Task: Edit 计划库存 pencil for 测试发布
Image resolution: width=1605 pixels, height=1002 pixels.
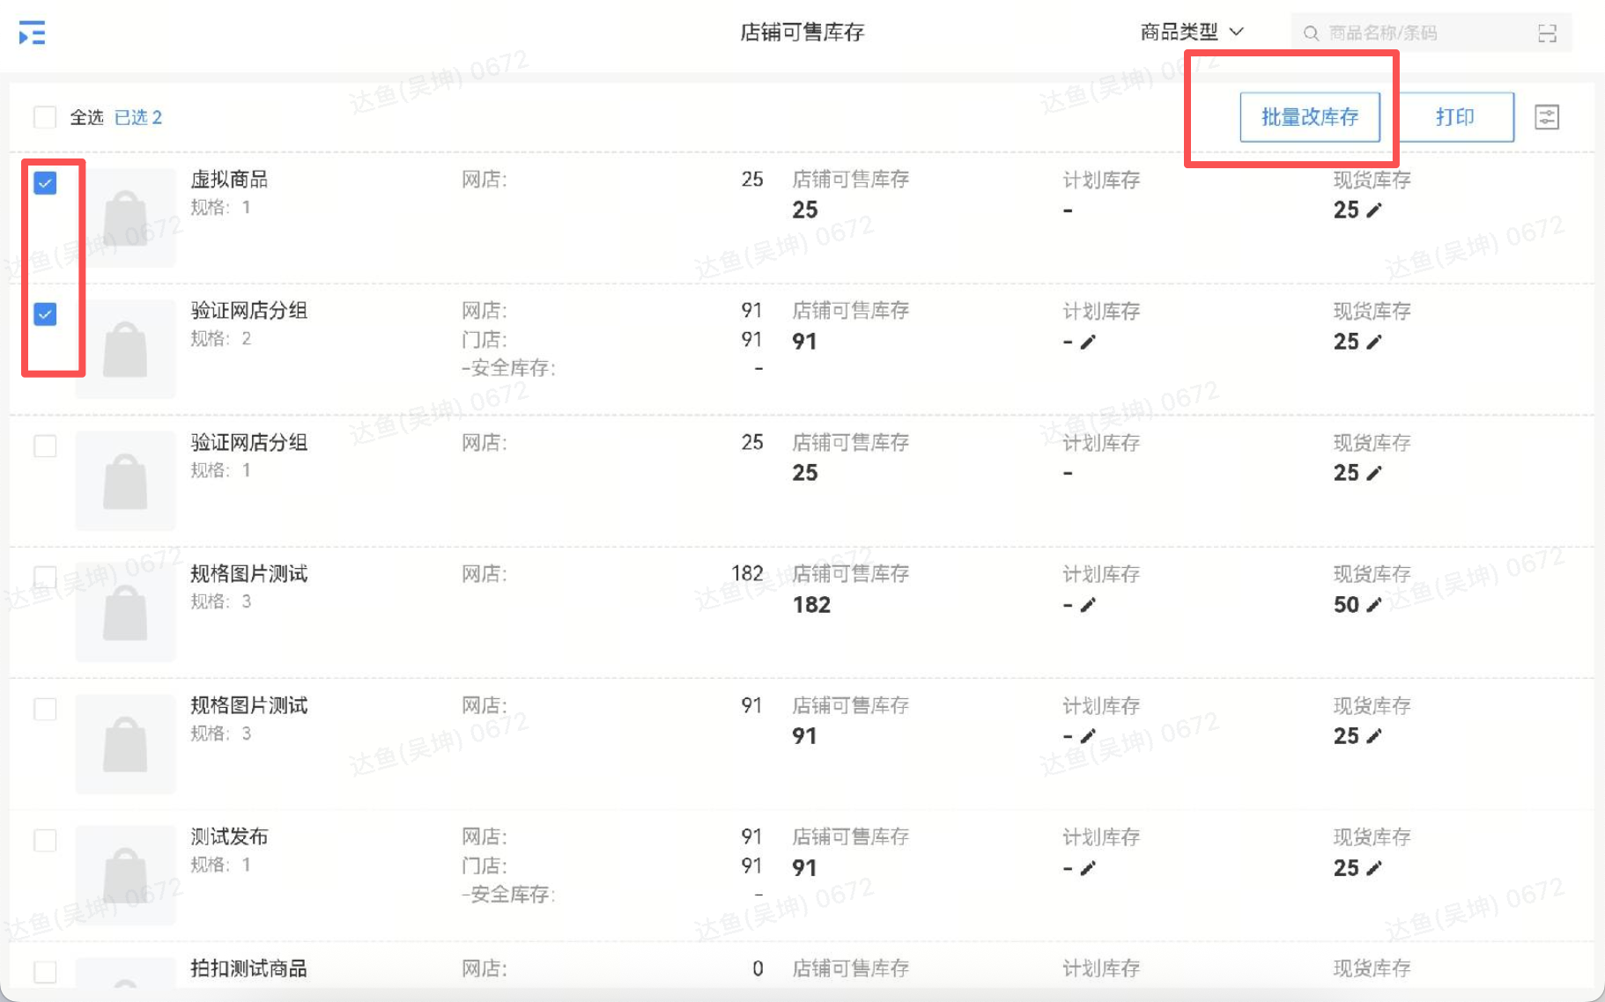Action: 1088,868
